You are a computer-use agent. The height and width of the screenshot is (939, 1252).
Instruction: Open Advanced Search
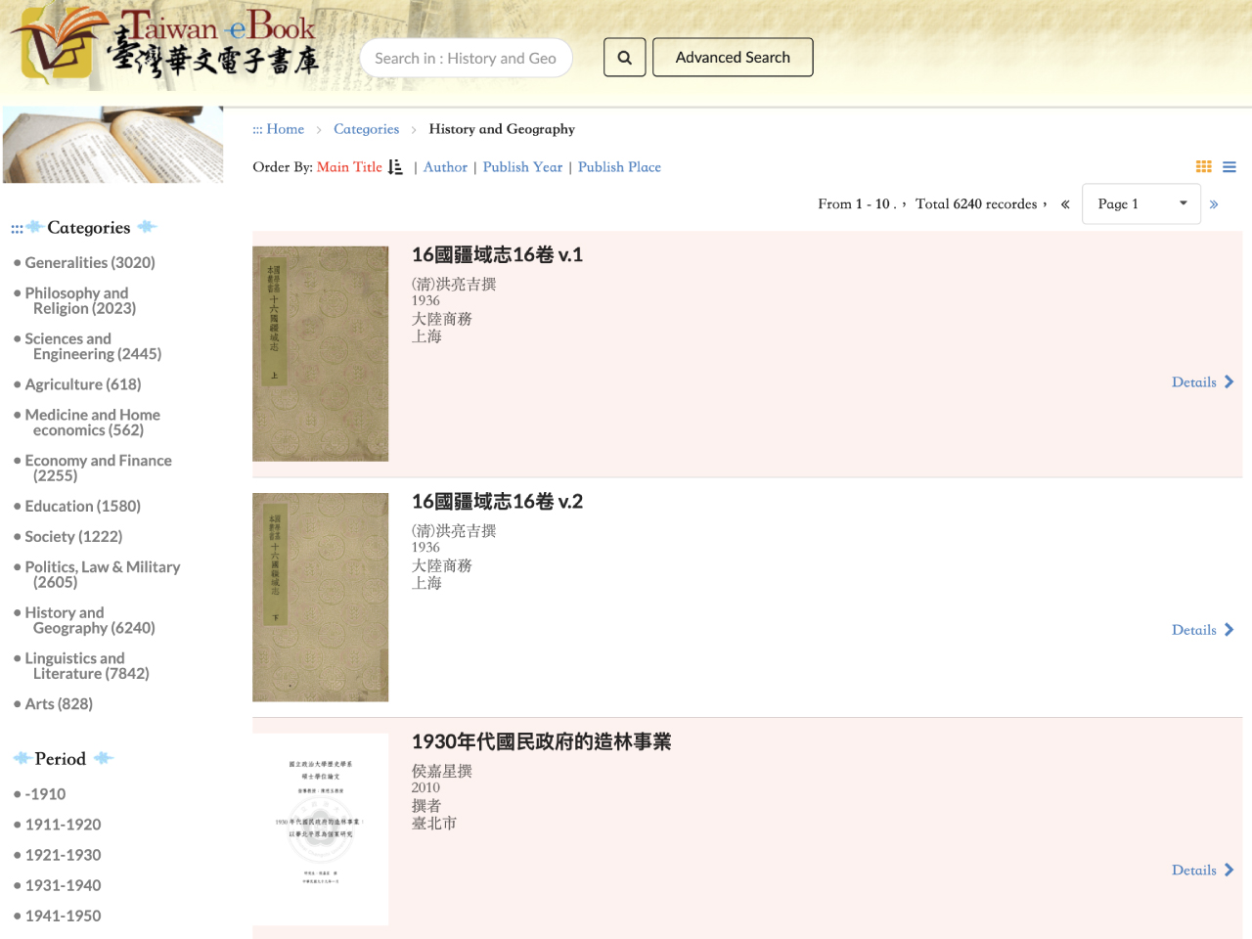[x=733, y=58]
